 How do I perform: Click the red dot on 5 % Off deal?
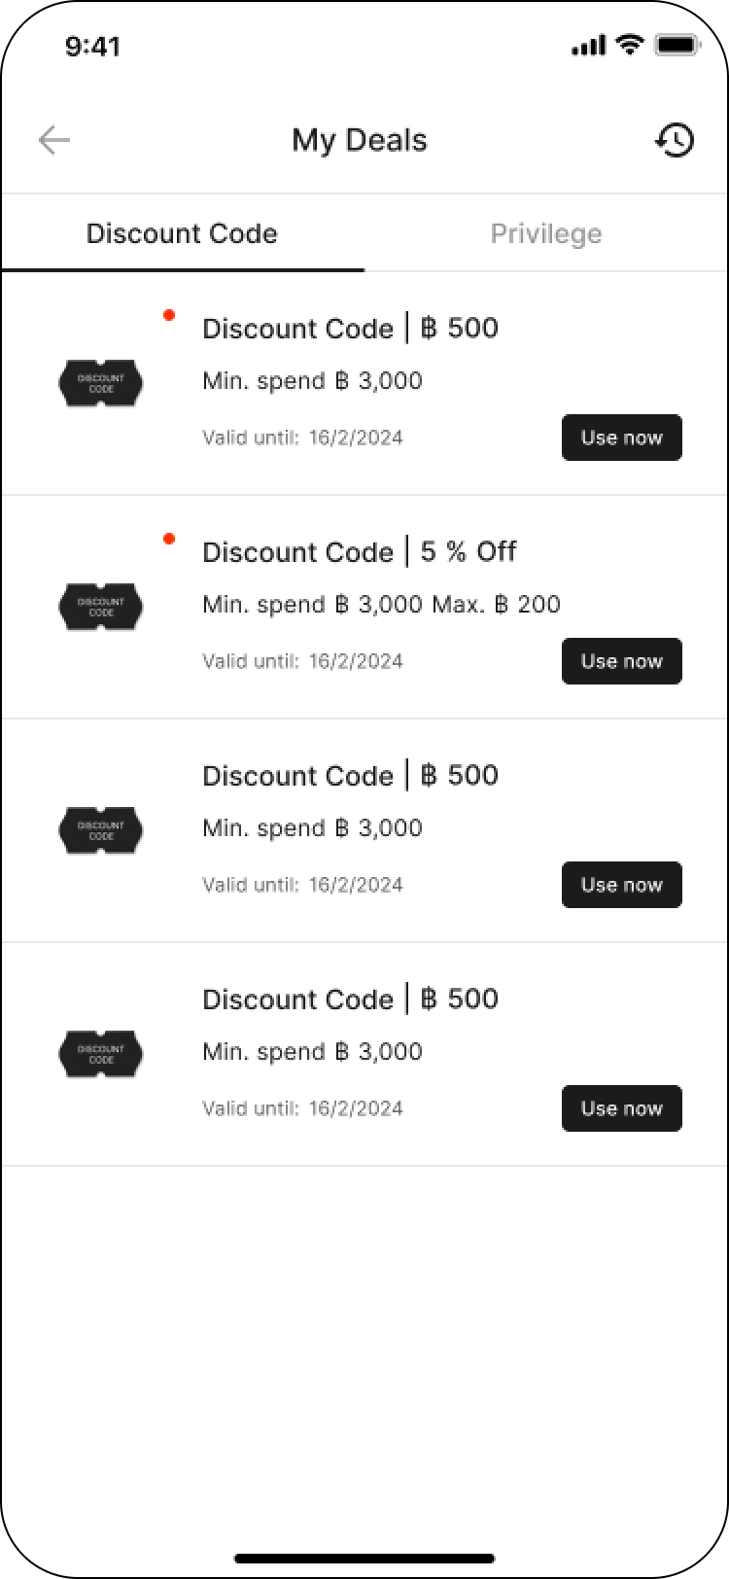pyautogui.click(x=169, y=539)
